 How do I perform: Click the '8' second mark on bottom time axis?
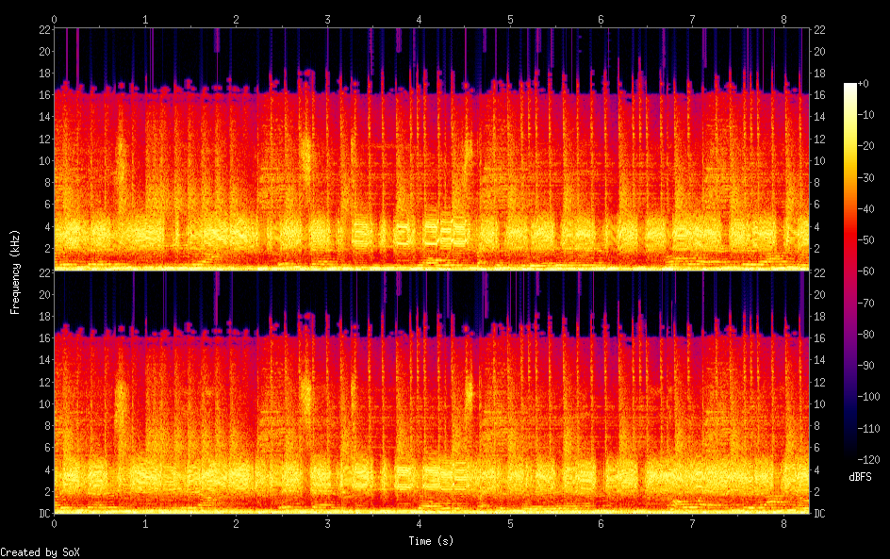click(783, 523)
